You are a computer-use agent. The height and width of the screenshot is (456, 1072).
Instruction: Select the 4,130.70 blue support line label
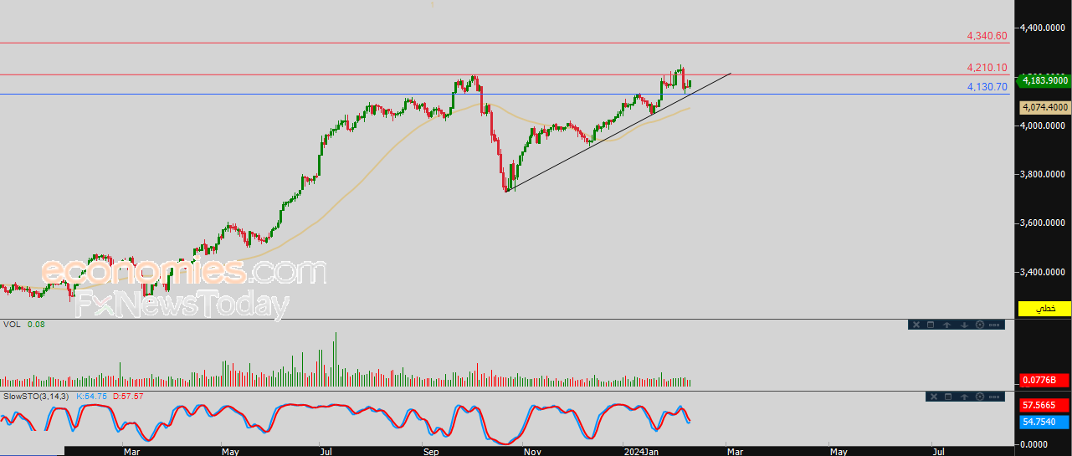click(x=987, y=86)
